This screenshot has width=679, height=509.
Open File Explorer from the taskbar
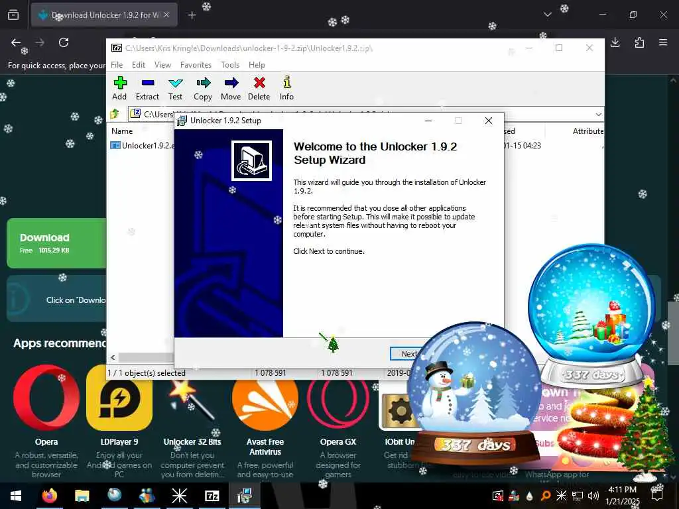click(x=82, y=496)
